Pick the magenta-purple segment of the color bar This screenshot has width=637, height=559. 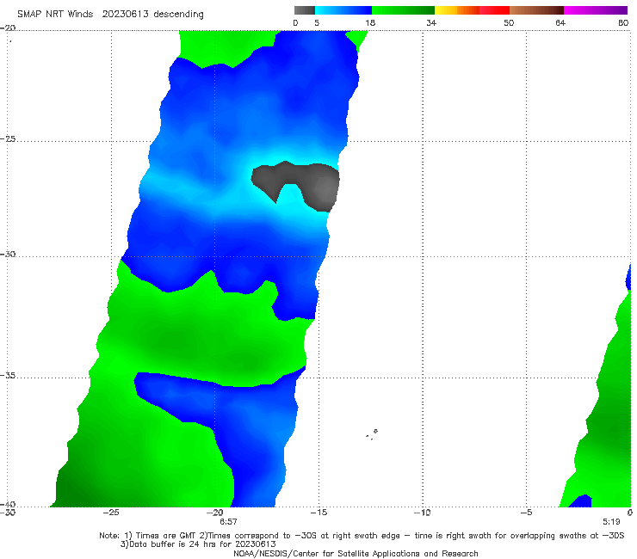596,10
